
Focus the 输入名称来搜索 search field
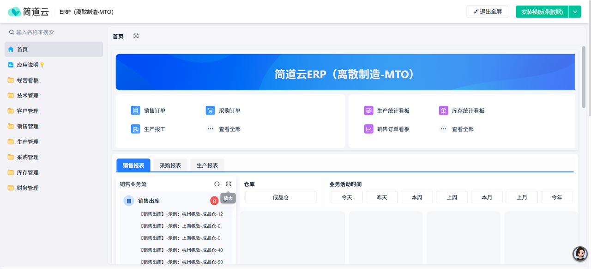pos(54,32)
